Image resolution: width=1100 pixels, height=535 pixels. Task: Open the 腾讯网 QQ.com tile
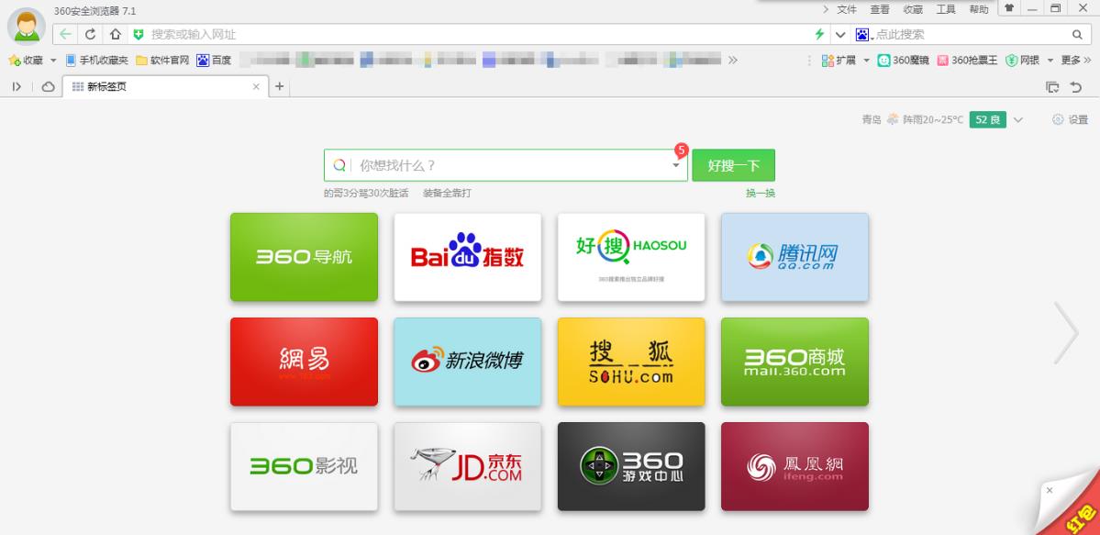[794, 257]
